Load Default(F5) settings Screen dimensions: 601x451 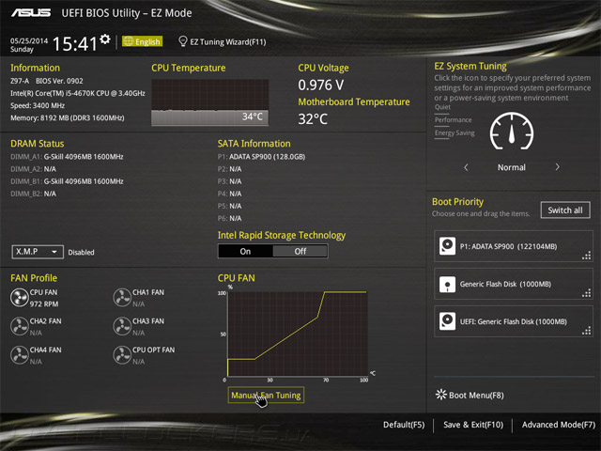pyautogui.click(x=404, y=425)
